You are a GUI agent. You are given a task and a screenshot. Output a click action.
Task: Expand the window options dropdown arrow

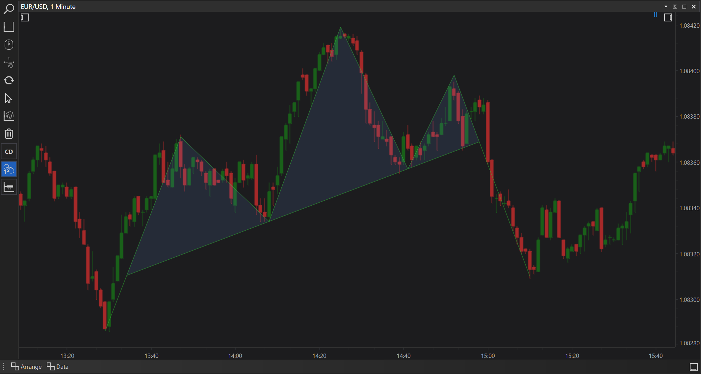click(666, 7)
